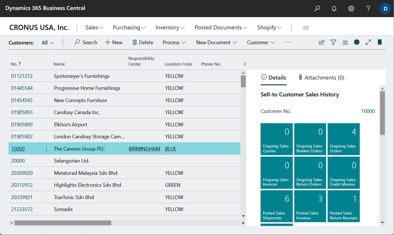Open the search magnifier in the top bar

point(317,9)
